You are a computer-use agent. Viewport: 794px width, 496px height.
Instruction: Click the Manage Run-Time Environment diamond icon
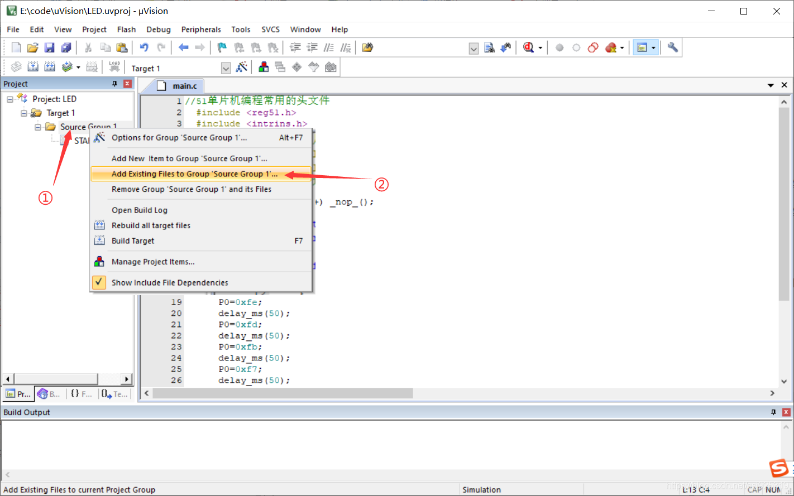[x=297, y=68]
